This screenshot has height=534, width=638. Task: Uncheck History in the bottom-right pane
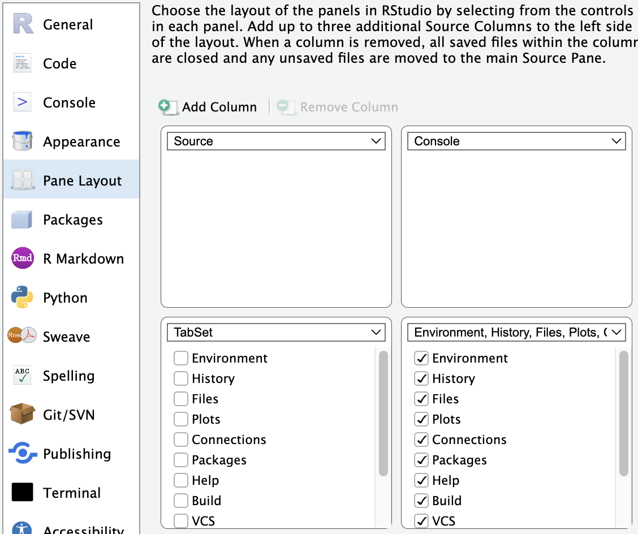(421, 378)
